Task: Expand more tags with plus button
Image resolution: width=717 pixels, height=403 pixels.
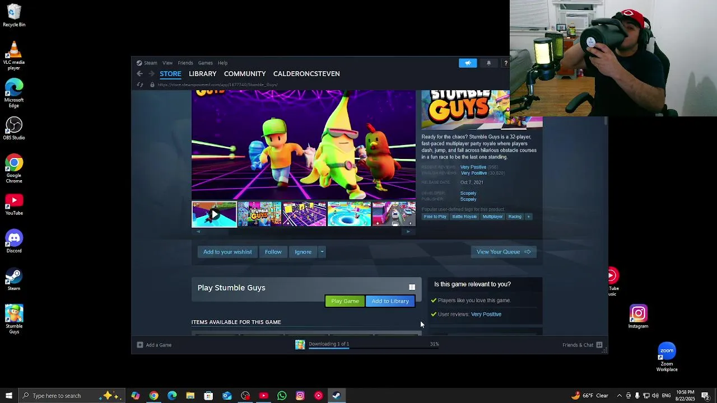Action: click(x=528, y=217)
